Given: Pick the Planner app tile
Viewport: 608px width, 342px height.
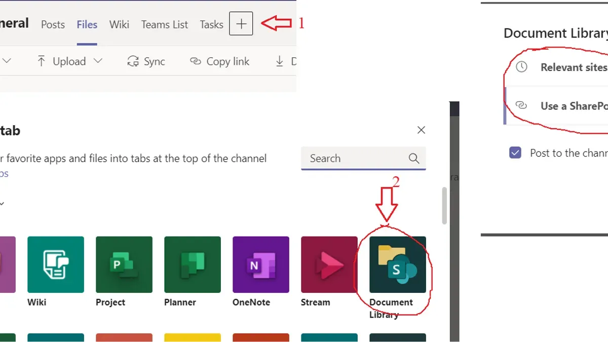Looking at the screenshot, I should tap(193, 264).
